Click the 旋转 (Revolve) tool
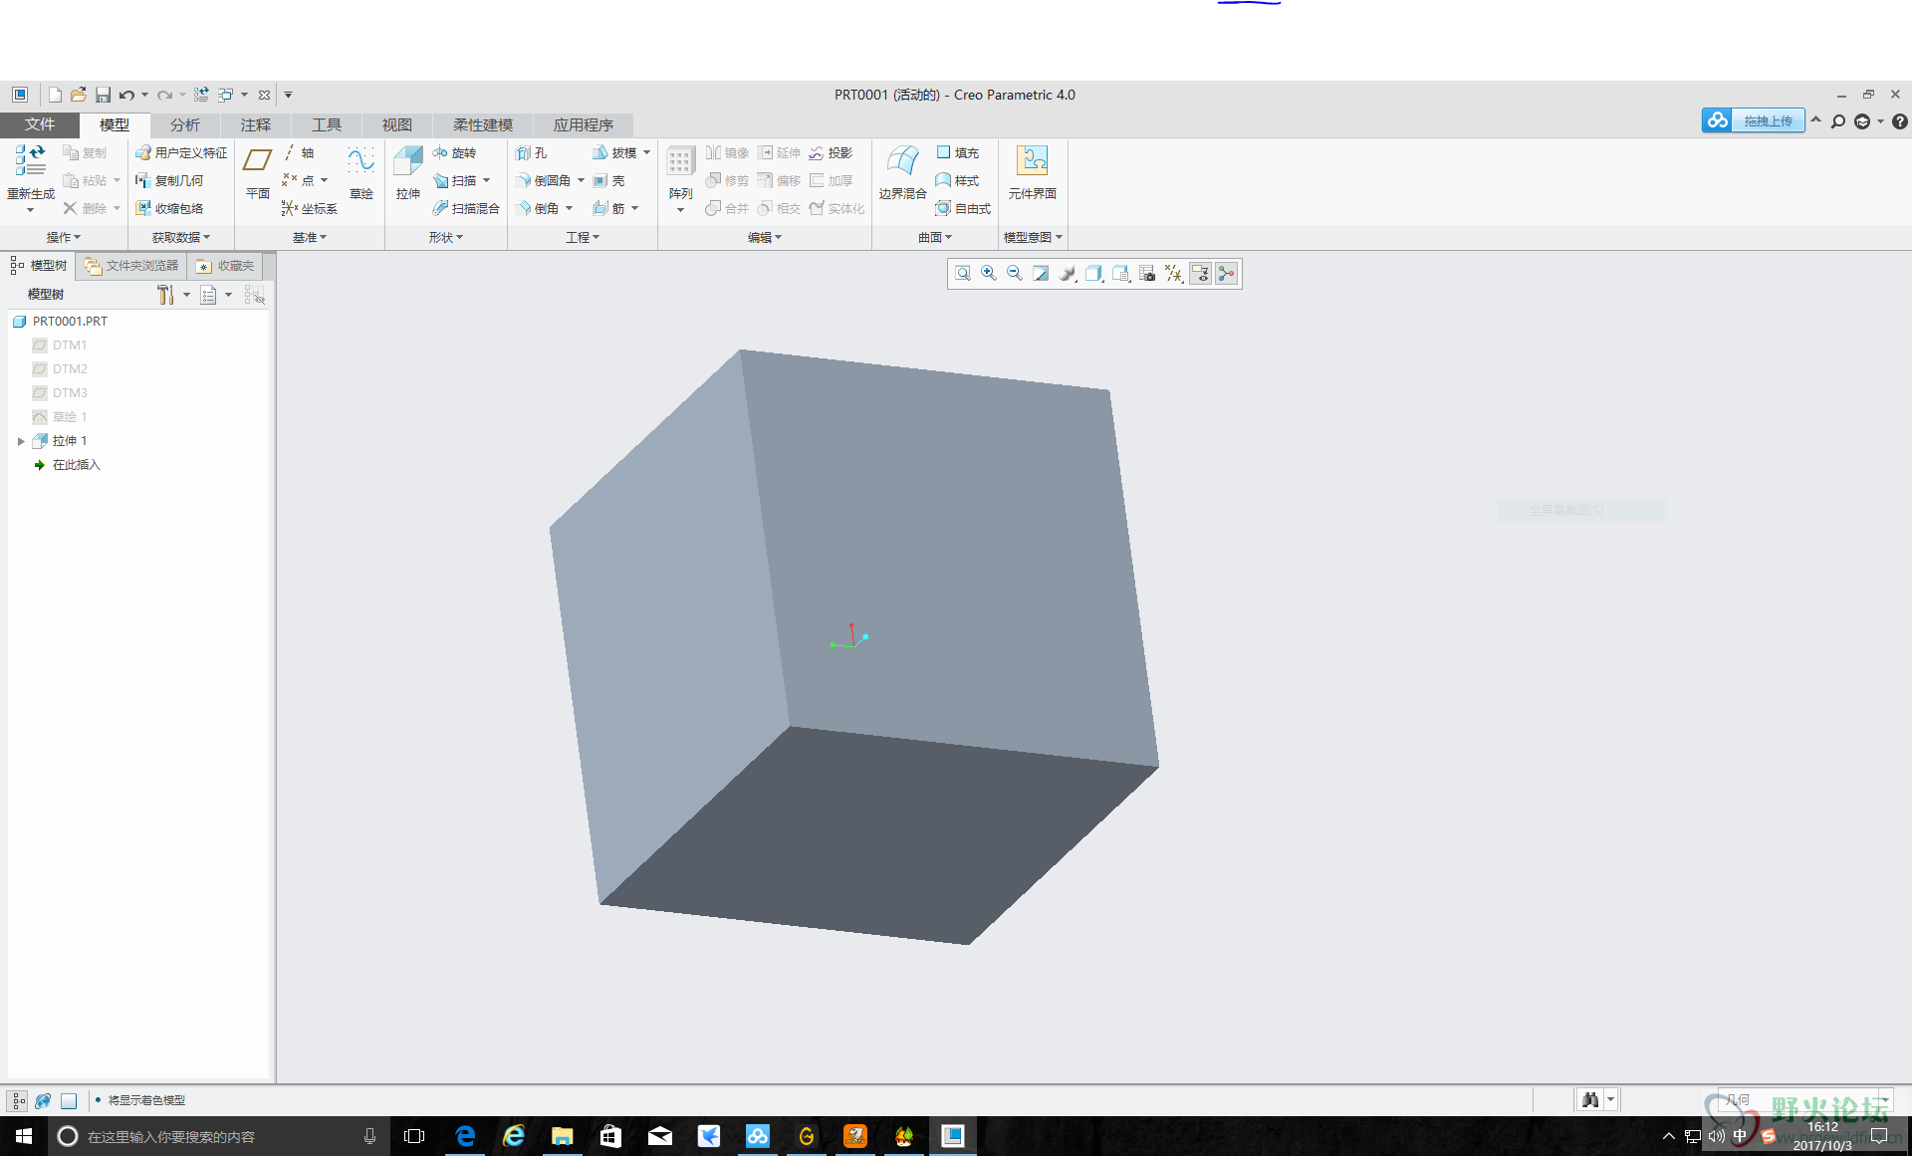The height and width of the screenshot is (1156, 1912). tap(454, 152)
